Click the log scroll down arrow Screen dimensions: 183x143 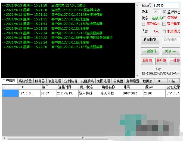click(137, 76)
